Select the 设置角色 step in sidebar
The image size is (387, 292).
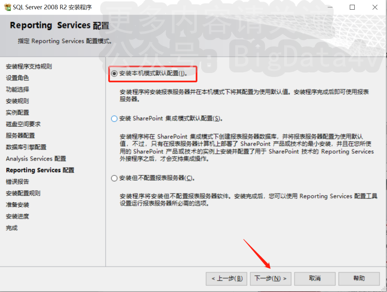pos(17,78)
